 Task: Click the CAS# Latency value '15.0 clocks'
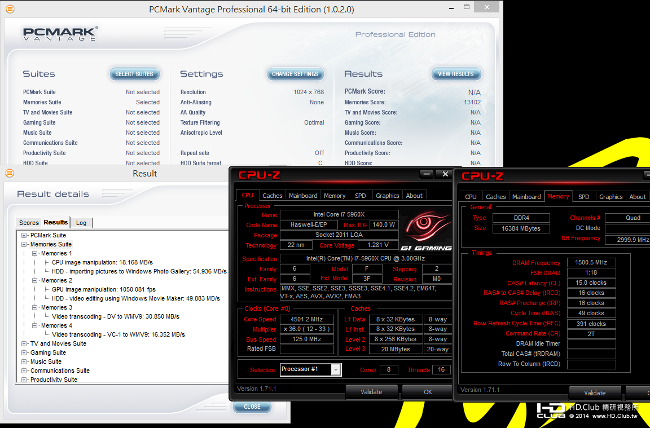click(591, 283)
